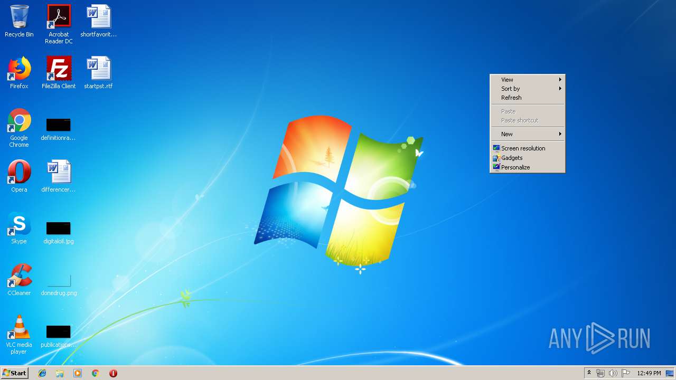Open the volume speaker tray icon
The image size is (676, 380).
613,373
